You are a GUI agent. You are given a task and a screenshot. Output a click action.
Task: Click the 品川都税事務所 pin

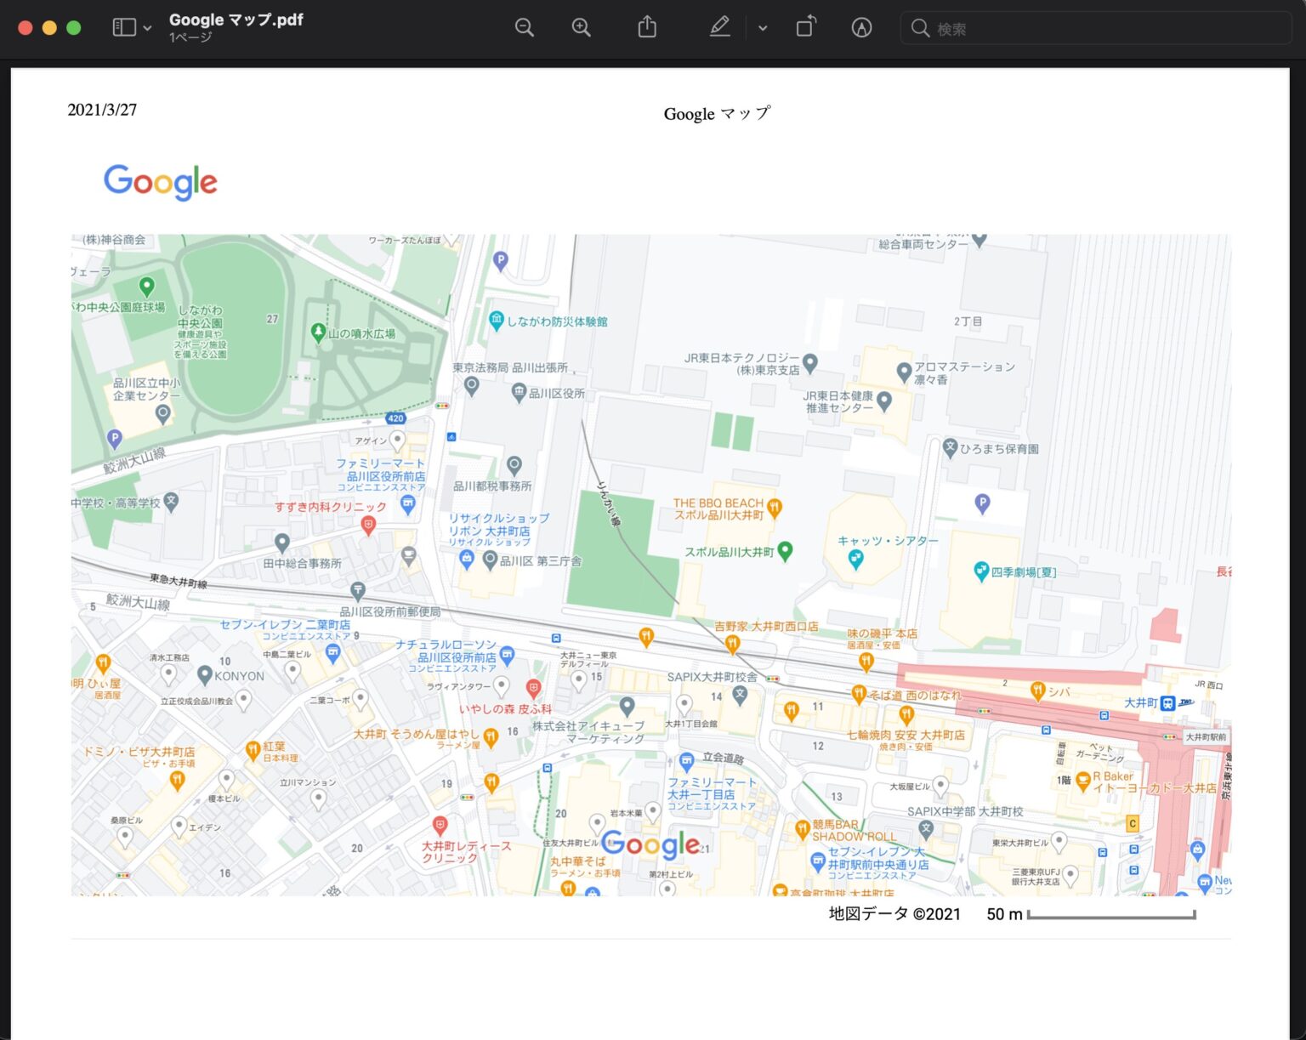514,465
